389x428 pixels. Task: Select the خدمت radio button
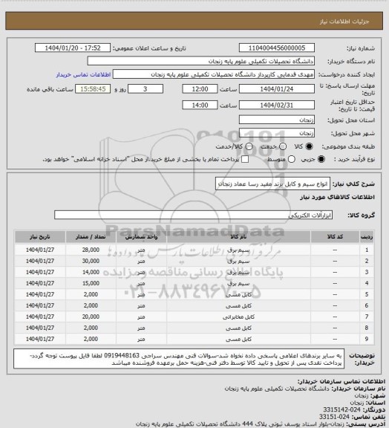[283, 146]
